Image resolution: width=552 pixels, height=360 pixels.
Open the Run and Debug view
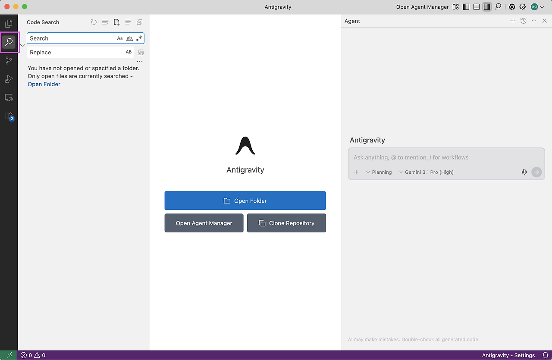pos(9,79)
